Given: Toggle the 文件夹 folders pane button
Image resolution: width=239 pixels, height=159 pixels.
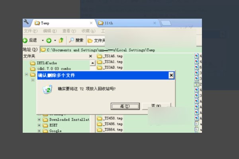Looking at the screenshot, I should (96, 41).
